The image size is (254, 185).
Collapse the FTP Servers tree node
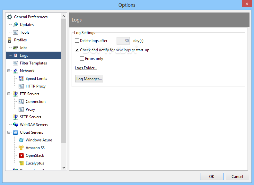coord(9,94)
